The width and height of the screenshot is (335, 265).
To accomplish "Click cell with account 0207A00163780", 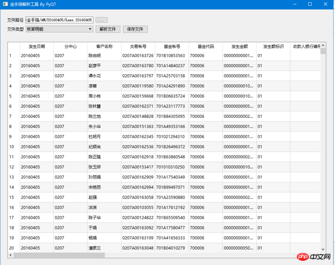I will coord(138,66).
